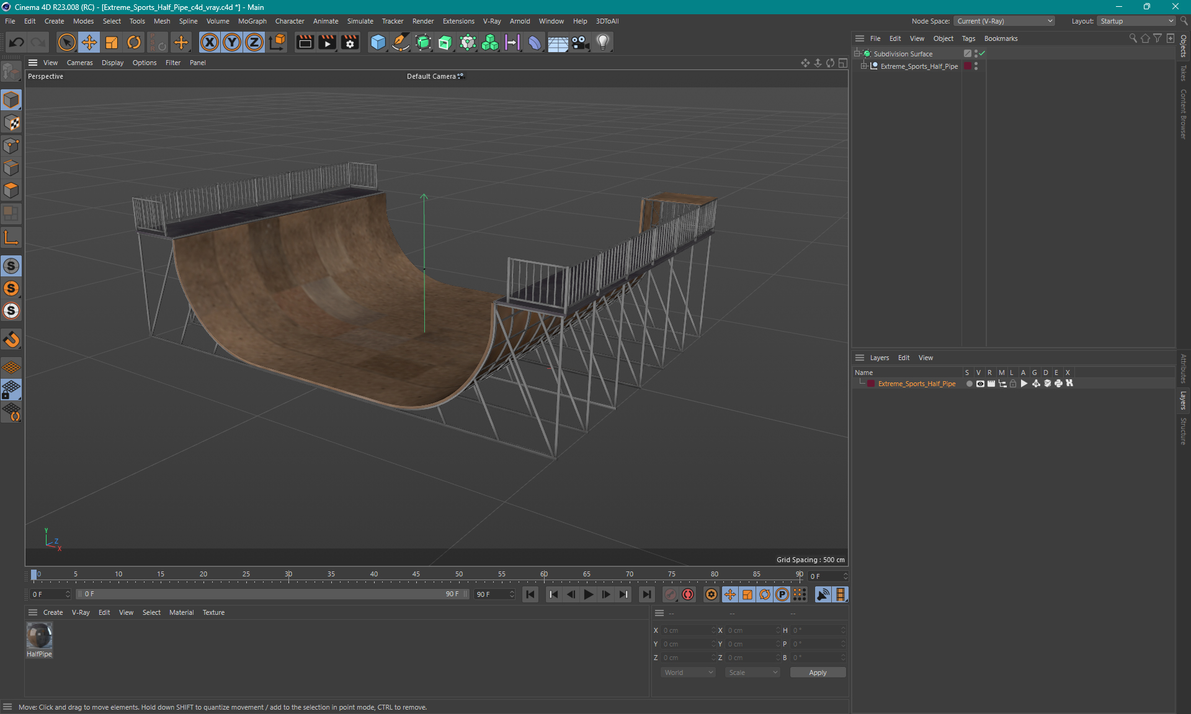Expand the Extreme_Sports_Half_Pipe object node
Viewport: 1191px width, 714px height.
coord(863,66)
